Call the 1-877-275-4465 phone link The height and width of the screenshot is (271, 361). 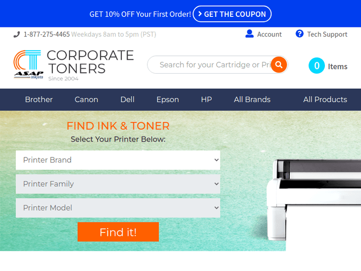pyautogui.click(x=47, y=34)
